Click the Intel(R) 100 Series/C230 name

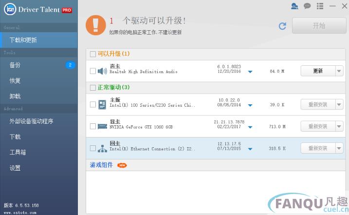click(x=152, y=105)
